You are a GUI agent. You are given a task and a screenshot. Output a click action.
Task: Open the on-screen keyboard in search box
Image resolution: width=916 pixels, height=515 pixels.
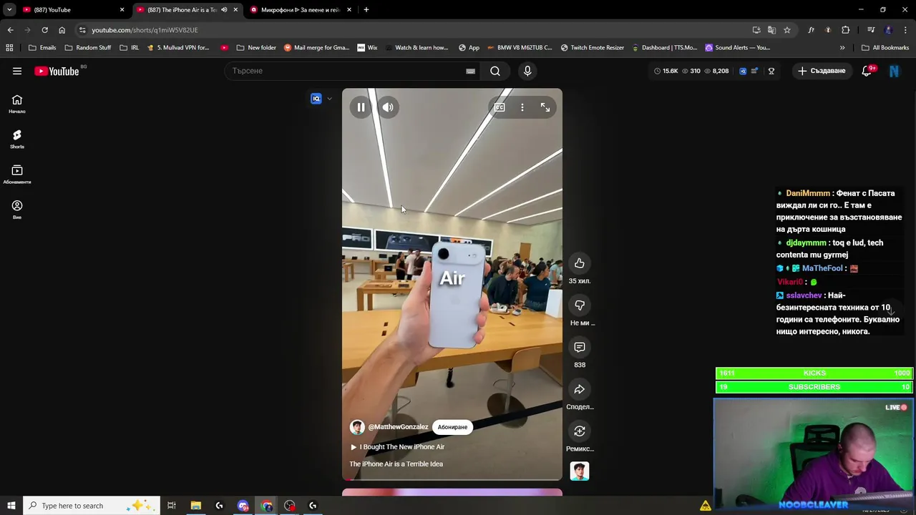470,71
